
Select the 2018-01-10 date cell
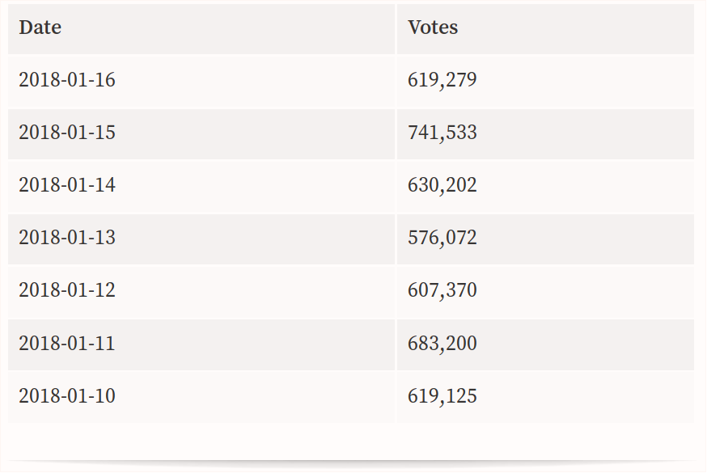(x=201, y=397)
